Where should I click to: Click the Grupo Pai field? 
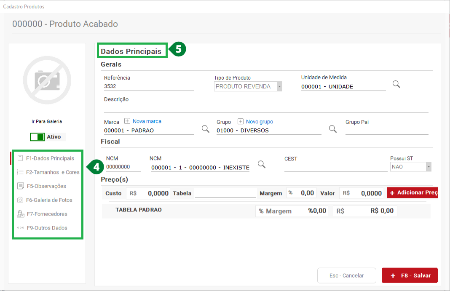(387, 131)
